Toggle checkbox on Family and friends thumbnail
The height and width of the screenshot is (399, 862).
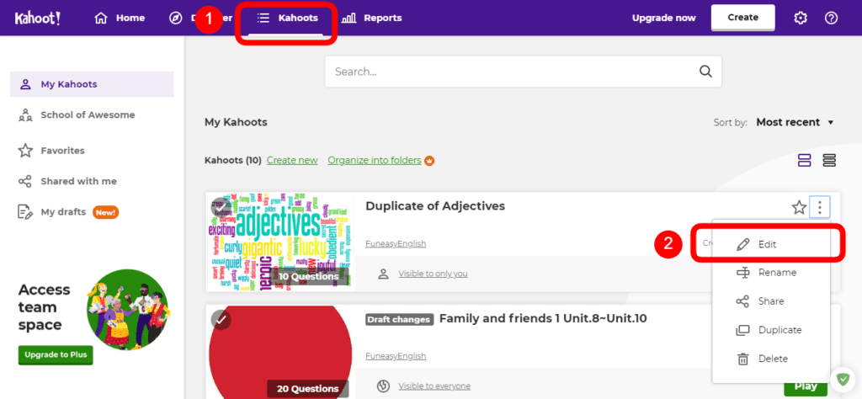pyautogui.click(x=221, y=319)
